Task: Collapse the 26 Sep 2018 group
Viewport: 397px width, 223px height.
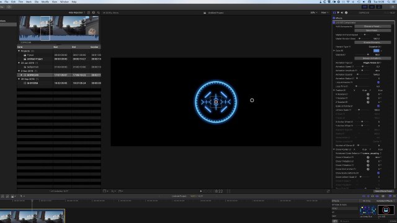Action: pyautogui.click(x=19, y=79)
